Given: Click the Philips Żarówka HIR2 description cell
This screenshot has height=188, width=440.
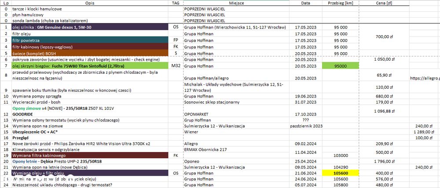Looking at the screenshot, I should (90, 144).
